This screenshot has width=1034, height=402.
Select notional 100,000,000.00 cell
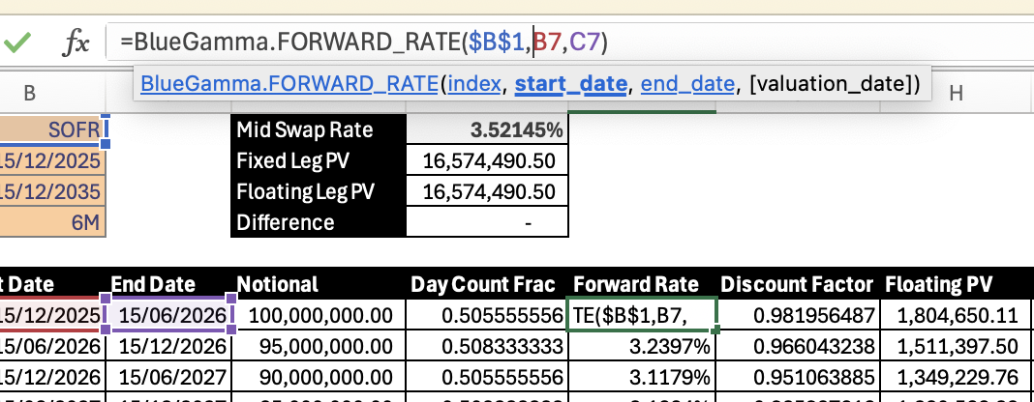coord(319,315)
